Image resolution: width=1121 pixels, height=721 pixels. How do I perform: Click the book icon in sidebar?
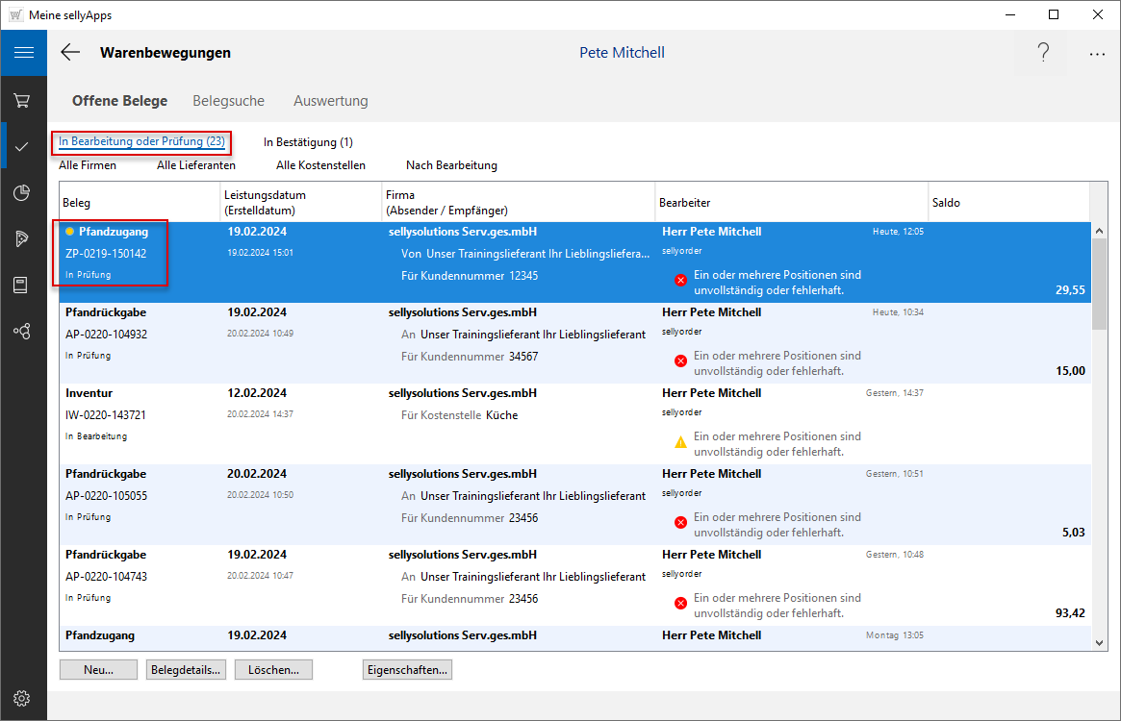[x=22, y=285]
